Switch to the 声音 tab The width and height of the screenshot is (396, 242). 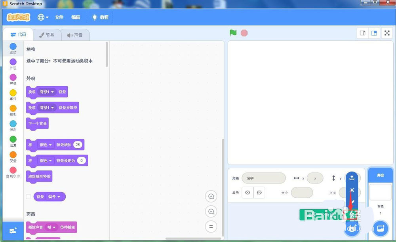(x=74, y=35)
